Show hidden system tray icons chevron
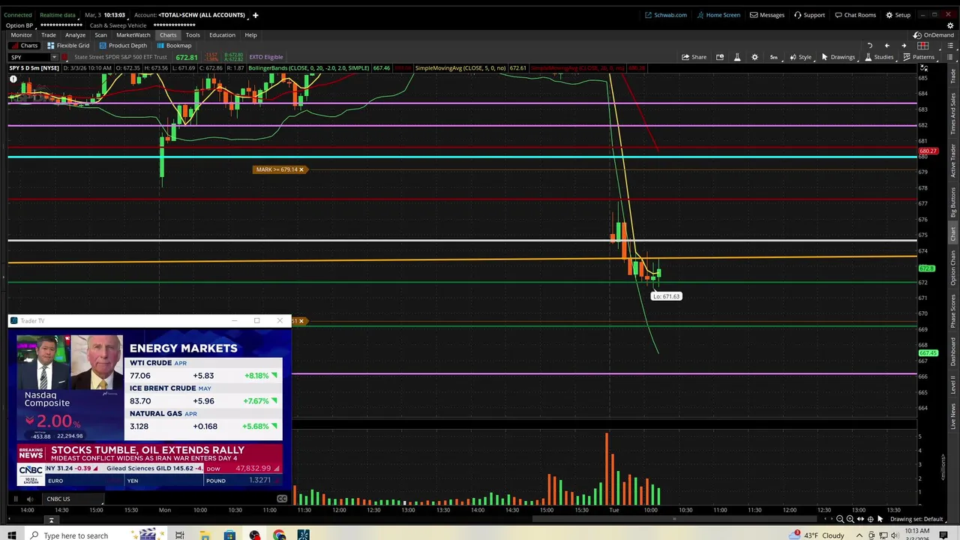This screenshot has height=540, width=960. point(859,535)
